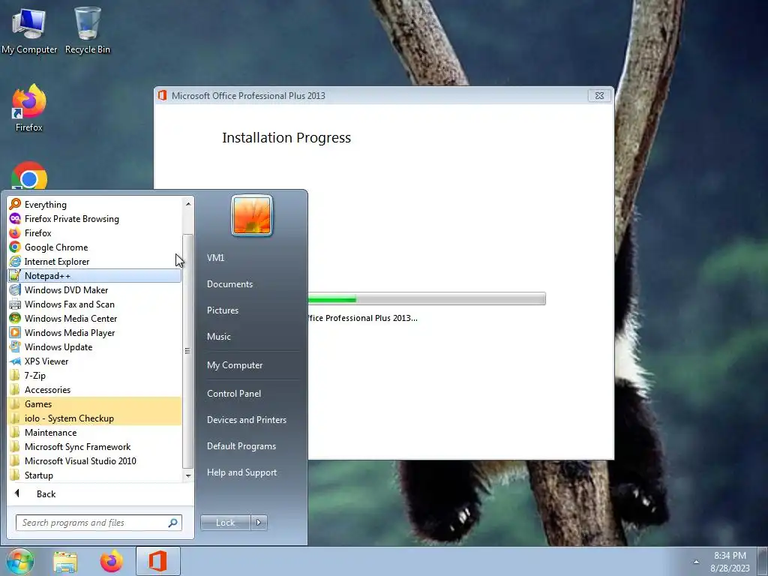The width and height of the screenshot is (768, 576).
Task: Open XPS Viewer from programs list
Action: click(94, 361)
